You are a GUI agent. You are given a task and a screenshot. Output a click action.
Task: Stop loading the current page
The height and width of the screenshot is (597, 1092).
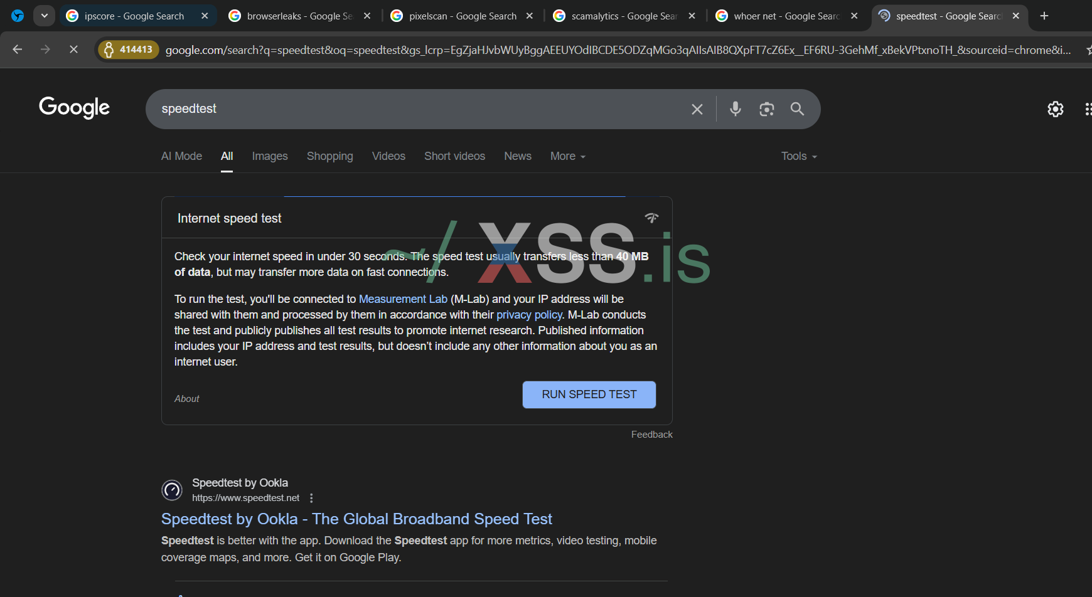tap(73, 49)
